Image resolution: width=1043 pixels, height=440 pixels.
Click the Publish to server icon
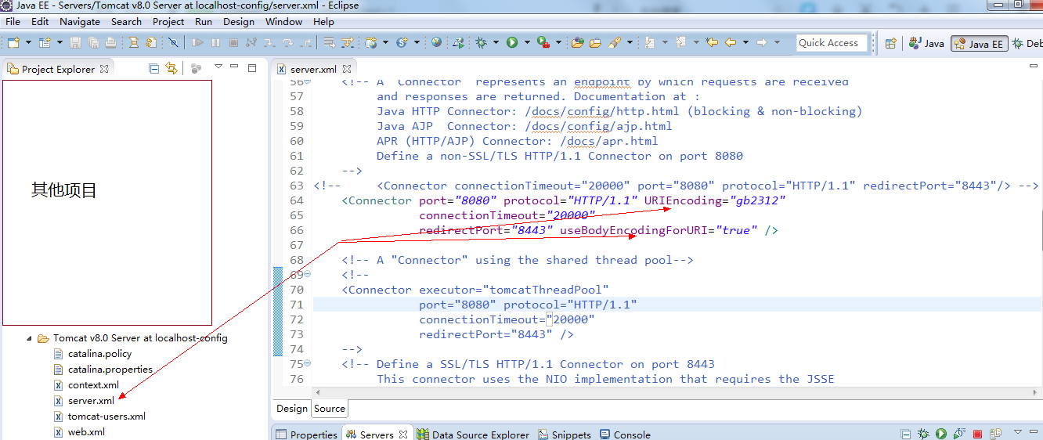(995, 434)
